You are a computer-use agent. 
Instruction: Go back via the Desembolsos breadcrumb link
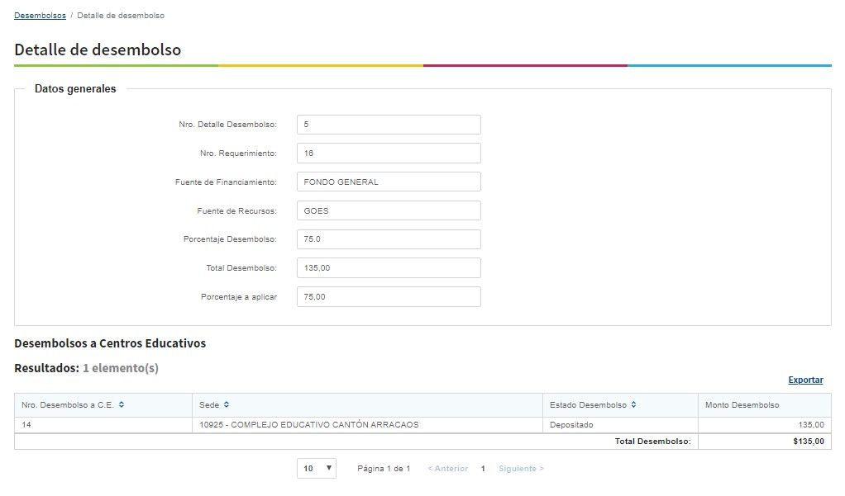tap(40, 16)
